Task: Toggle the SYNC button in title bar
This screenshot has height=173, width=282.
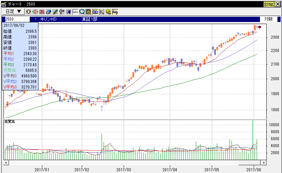Action: click(x=269, y=3)
